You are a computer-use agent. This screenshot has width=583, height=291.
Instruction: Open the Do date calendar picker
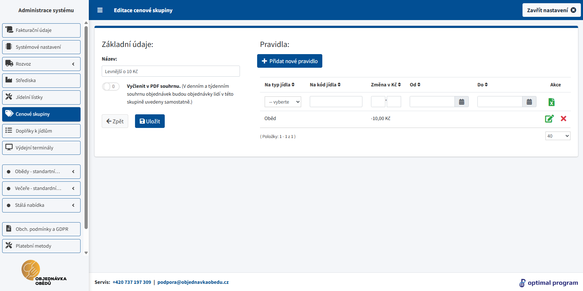529,102
